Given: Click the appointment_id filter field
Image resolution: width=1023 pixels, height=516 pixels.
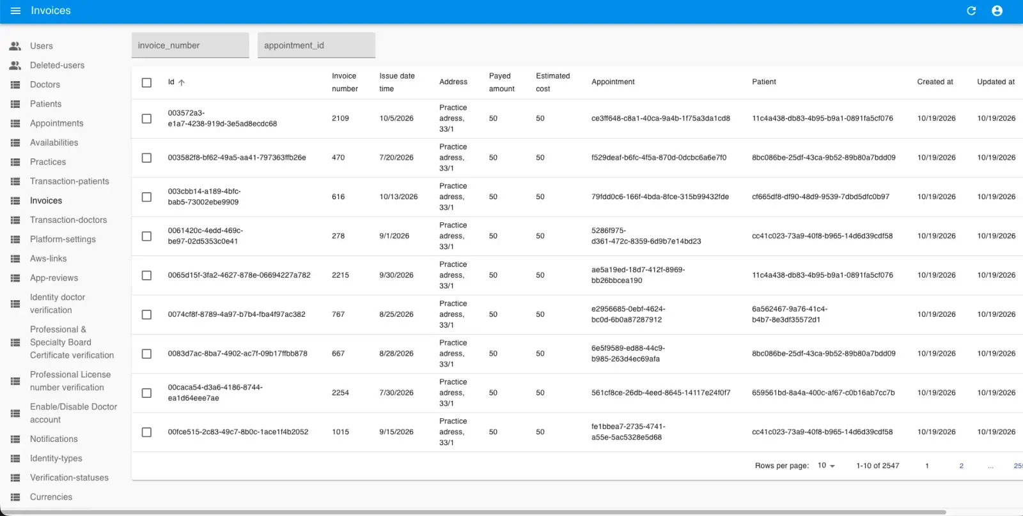Looking at the screenshot, I should click(316, 45).
